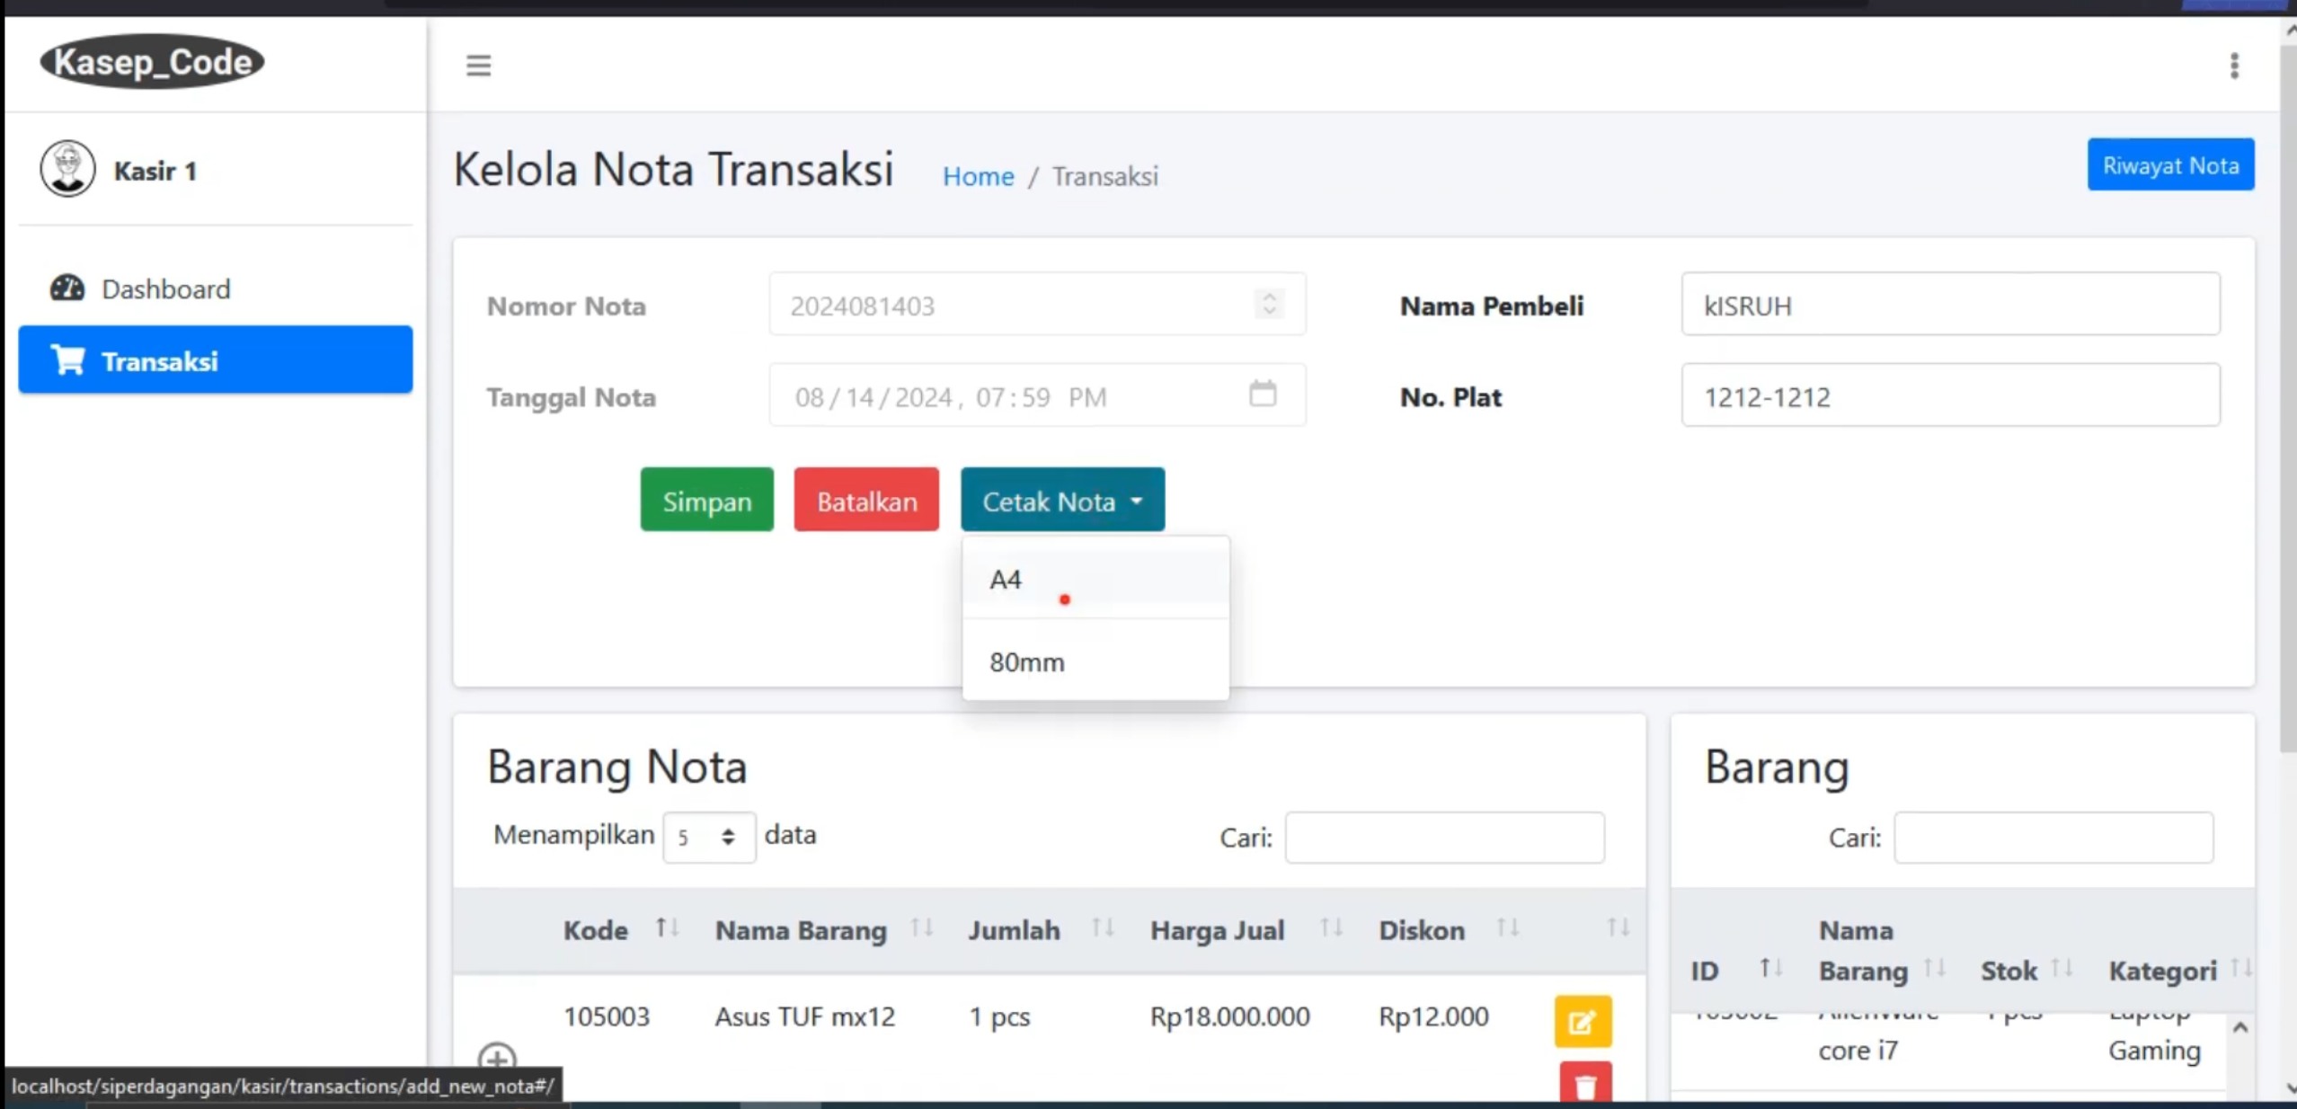Click the Kasir 1 user avatar
Image resolution: width=2297 pixels, height=1109 pixels.
point(67,169)
